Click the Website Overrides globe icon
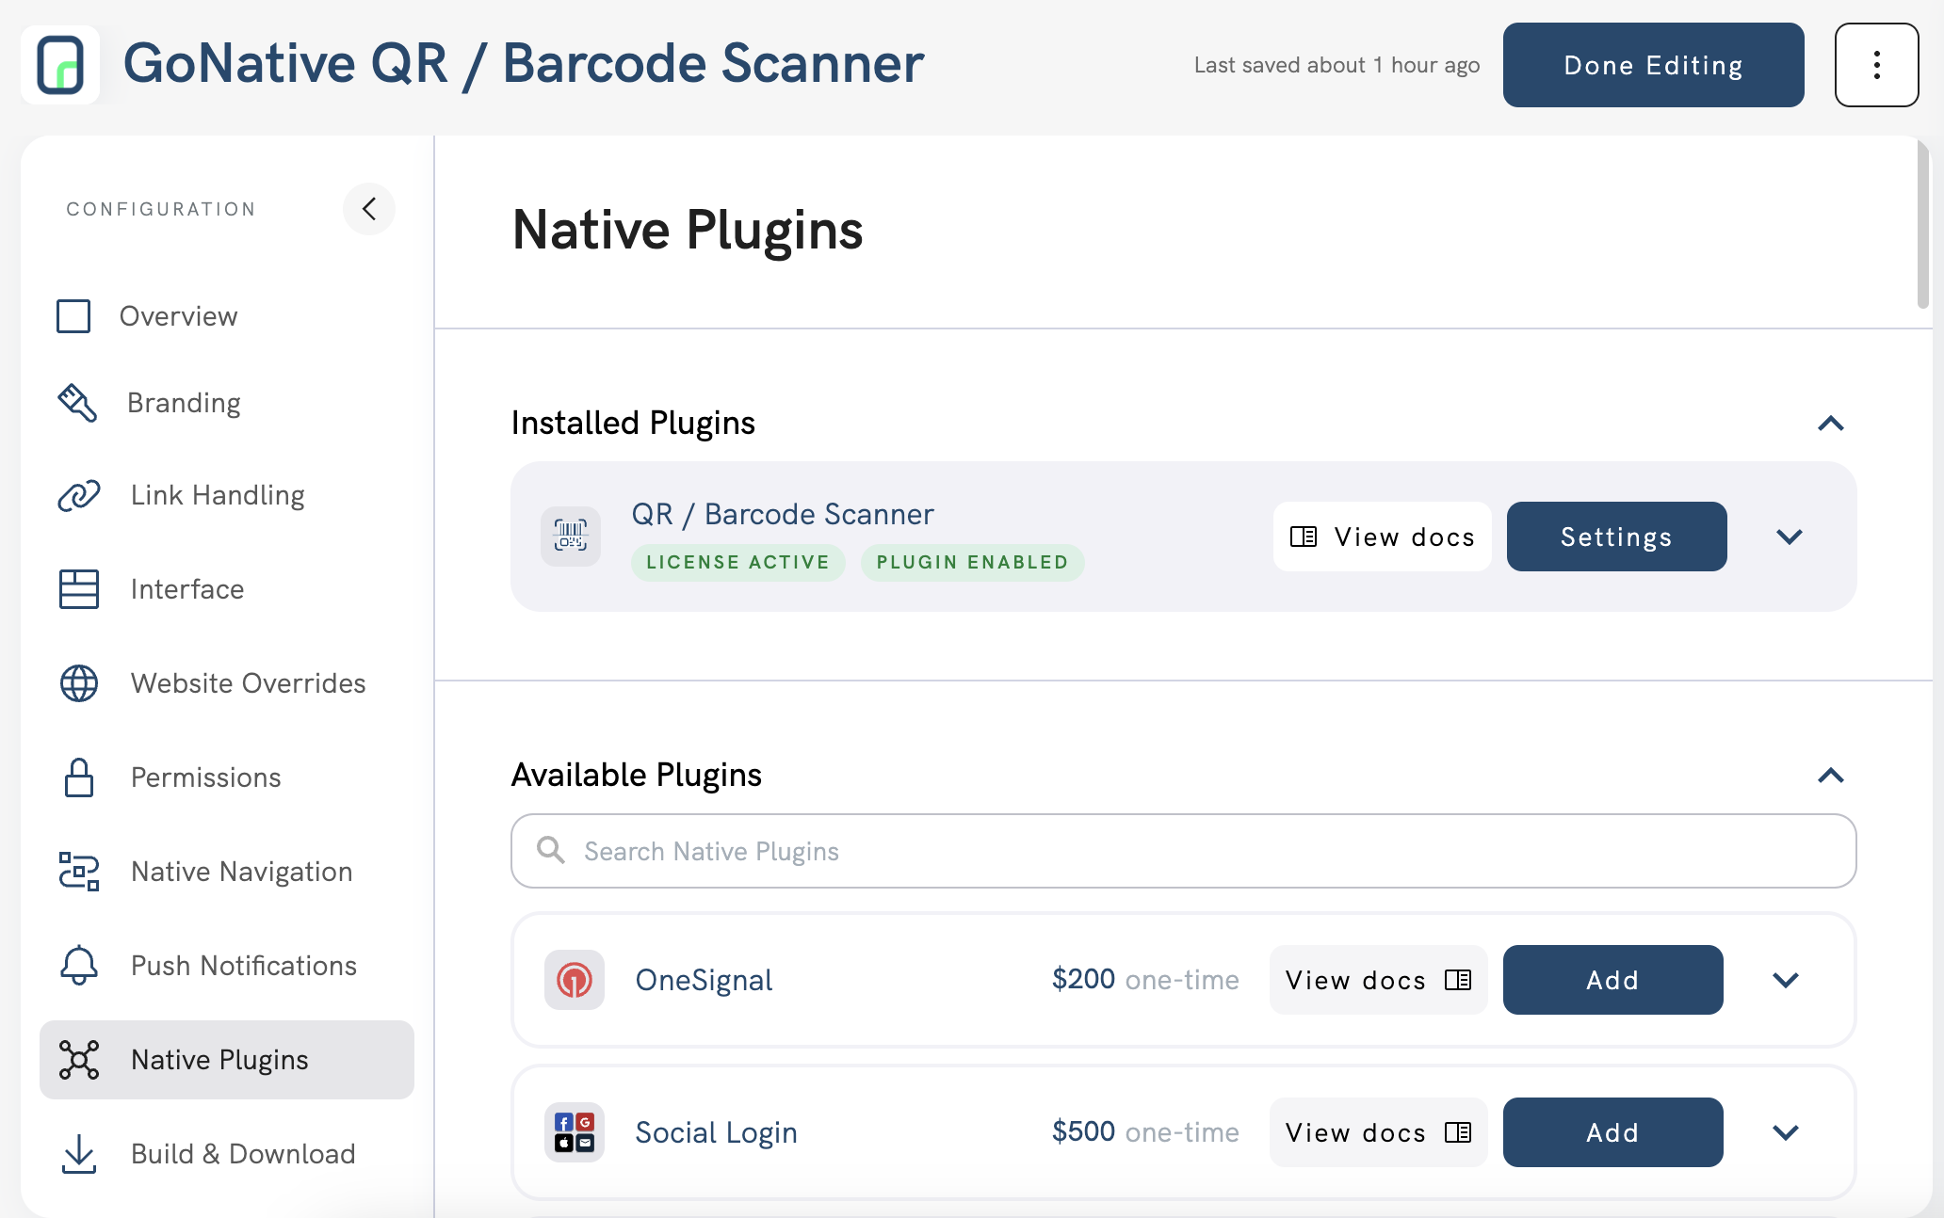Image resolution: width=1944 pixels, height=1218 pixels. 79,683
